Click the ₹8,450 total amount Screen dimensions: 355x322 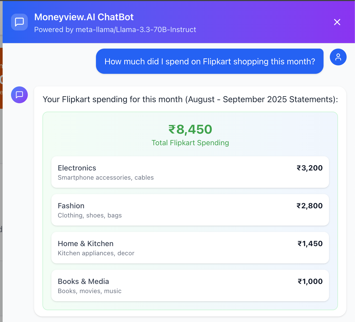190,129
